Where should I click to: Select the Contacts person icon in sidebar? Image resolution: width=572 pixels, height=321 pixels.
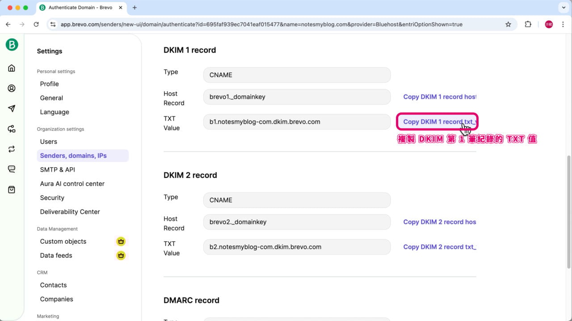click(x=12, y=88)
